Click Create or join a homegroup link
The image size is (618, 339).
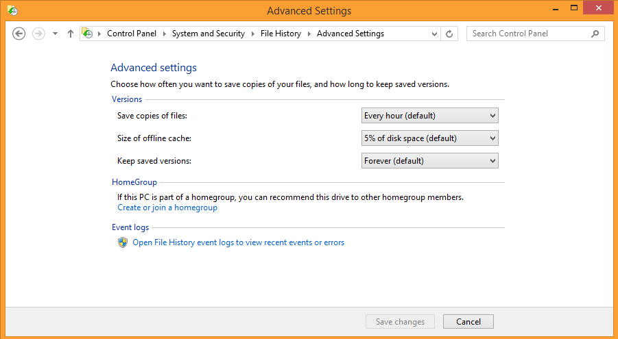point(167,208)
